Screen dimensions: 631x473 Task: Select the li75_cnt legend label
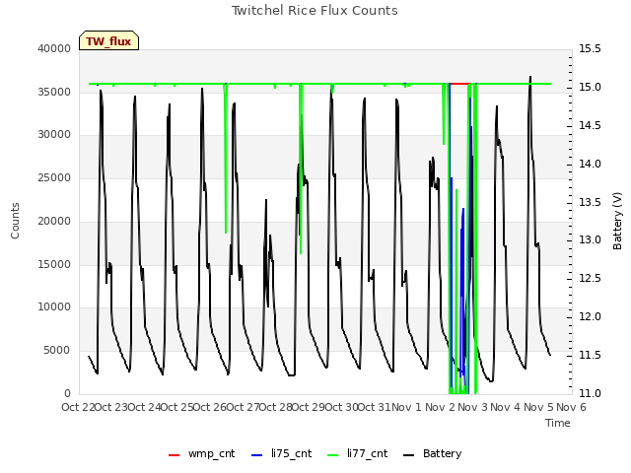pyautogui.click(x=292, y=453)
